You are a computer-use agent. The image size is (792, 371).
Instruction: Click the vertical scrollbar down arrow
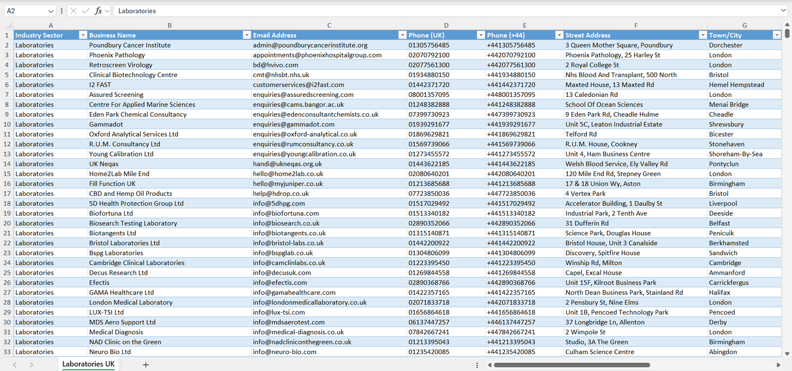[x=788, y=354]
